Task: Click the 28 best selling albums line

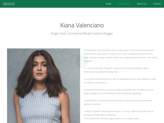Action: pos(95,83)
